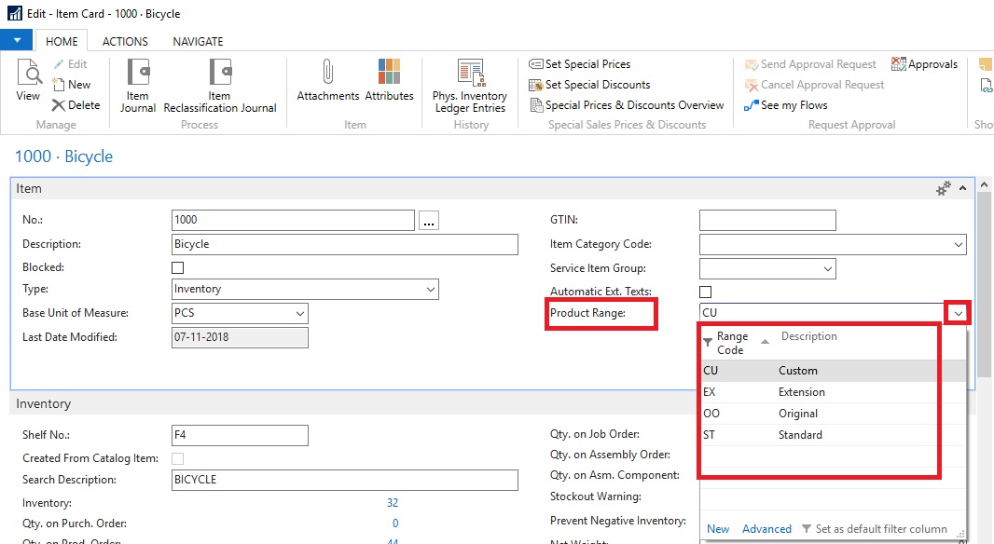The height and width of the screenshot is (544, 994).
Task: Click the View icon in Manage group
Action: point(28,80)
